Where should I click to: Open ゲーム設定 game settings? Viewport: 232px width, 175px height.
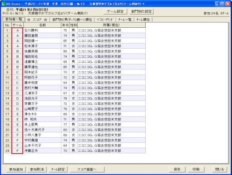point(115,11)
